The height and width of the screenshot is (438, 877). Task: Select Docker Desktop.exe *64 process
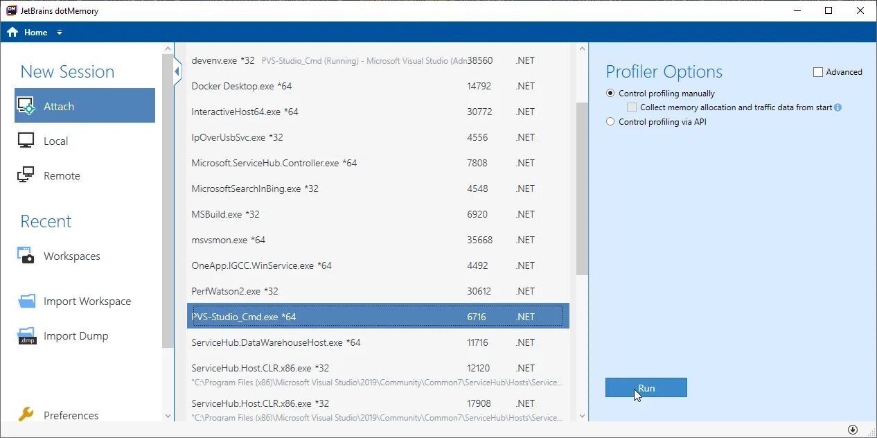(378, 86)
